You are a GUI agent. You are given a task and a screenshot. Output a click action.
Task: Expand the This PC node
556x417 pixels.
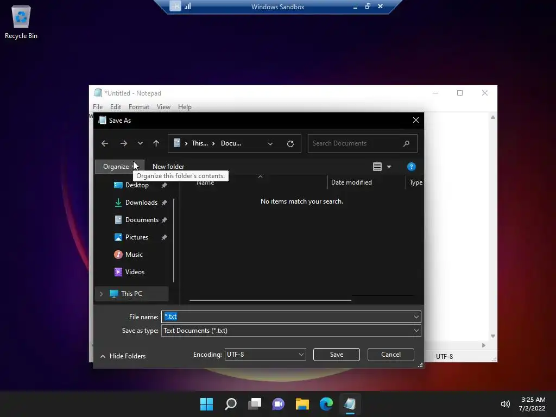click(102, 294)
